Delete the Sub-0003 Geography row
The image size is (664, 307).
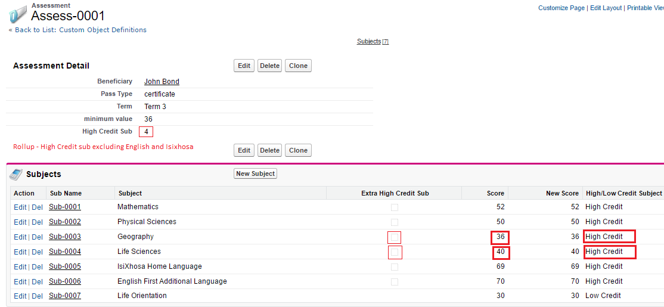[x=38, y=237]
